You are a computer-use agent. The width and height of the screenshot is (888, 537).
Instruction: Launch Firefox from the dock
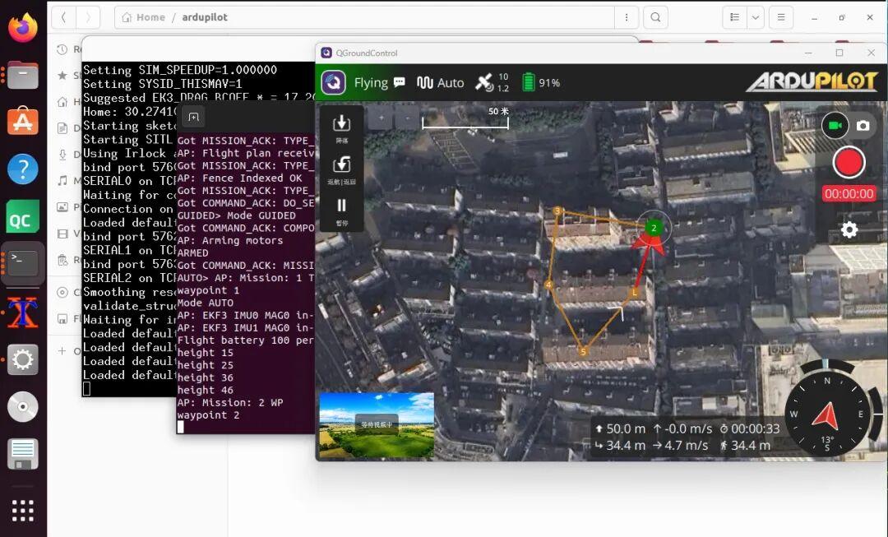[x=23, y=27]
